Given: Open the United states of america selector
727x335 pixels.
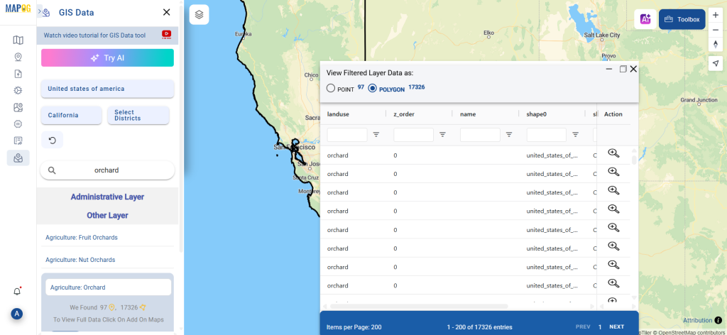Looking at the screenshot, I should coord(107,89).
